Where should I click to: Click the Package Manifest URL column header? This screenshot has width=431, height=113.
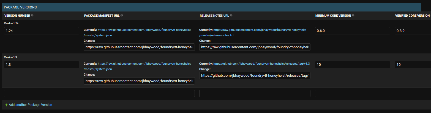[102, 16]
